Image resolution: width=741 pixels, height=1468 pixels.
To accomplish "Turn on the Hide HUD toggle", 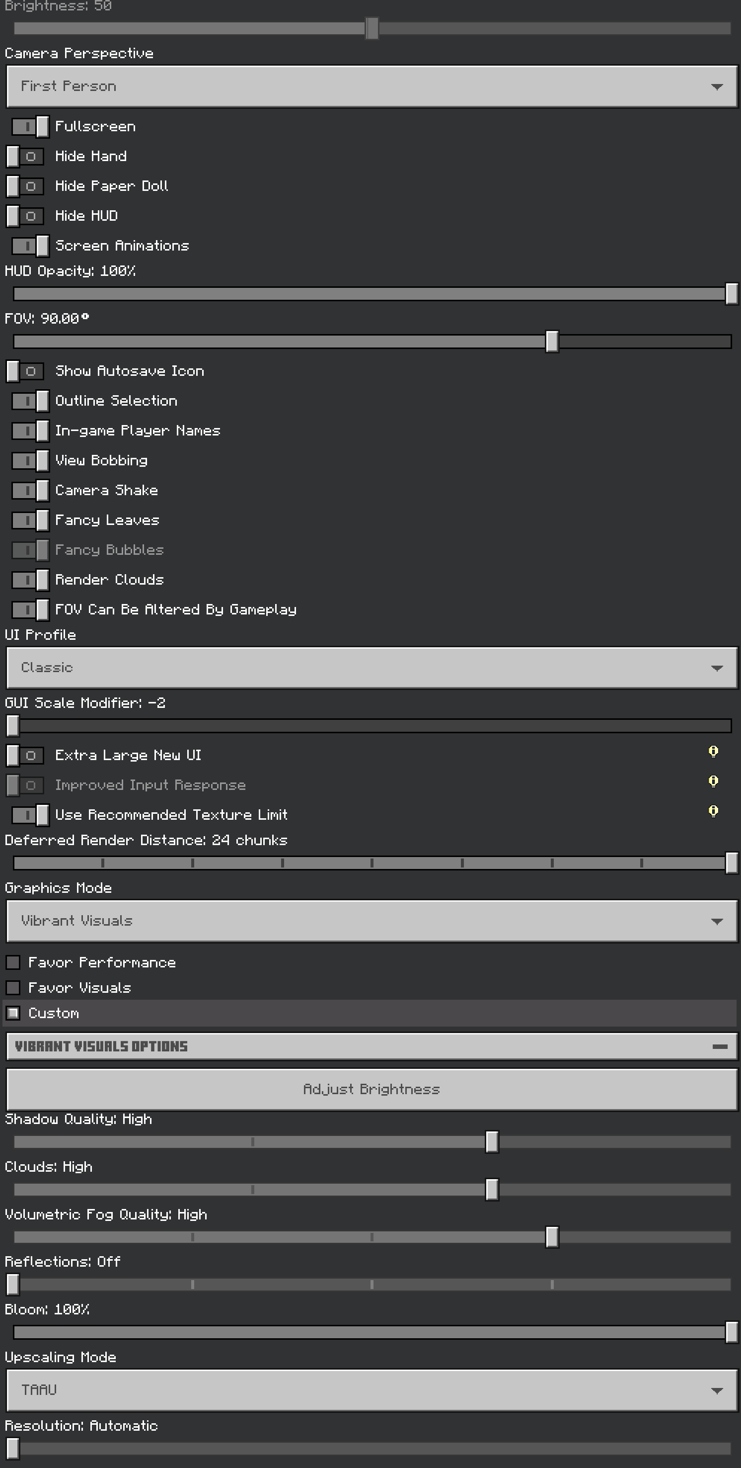I will 25,216.
